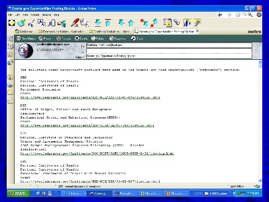The width and height of the screenshot is (269, 202).
Task: Click the red star next unread icon
Action: [144, 23]
